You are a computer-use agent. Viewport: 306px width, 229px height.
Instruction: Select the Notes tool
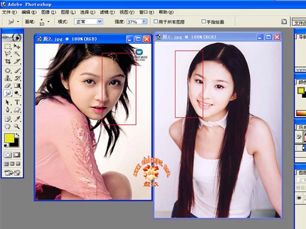click(x=8, y=119)
